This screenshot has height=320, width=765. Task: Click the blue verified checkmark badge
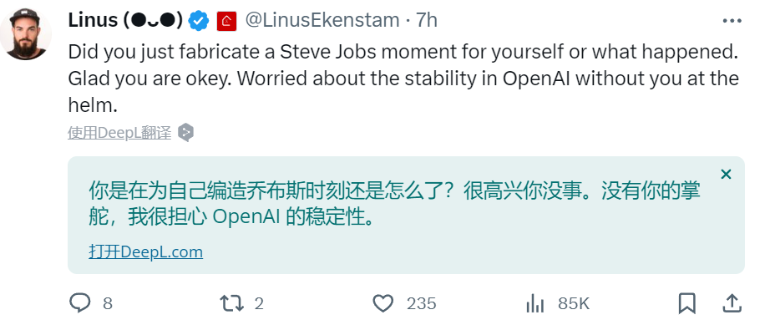point(199,21)
